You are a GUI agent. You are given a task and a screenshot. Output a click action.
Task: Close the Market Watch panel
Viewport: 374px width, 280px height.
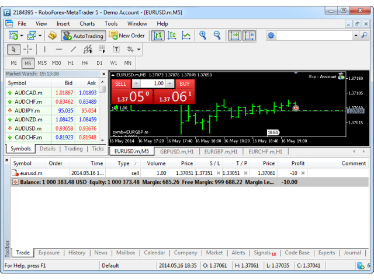(103, 74)
